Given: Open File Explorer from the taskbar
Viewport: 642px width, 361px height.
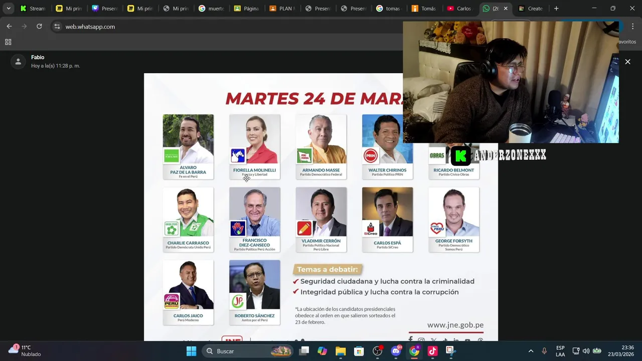Looking at the screenshot, I should (x=341, y=351).
